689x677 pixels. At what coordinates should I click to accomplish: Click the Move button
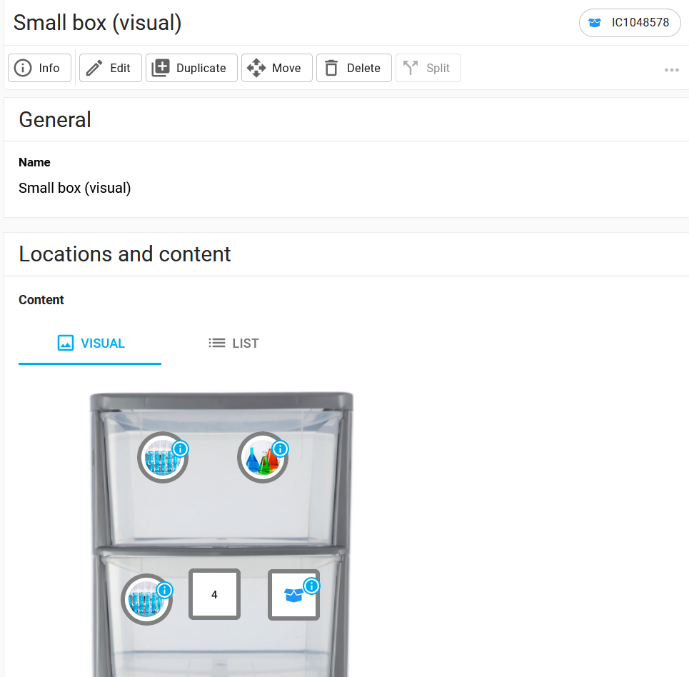(277, 68)
